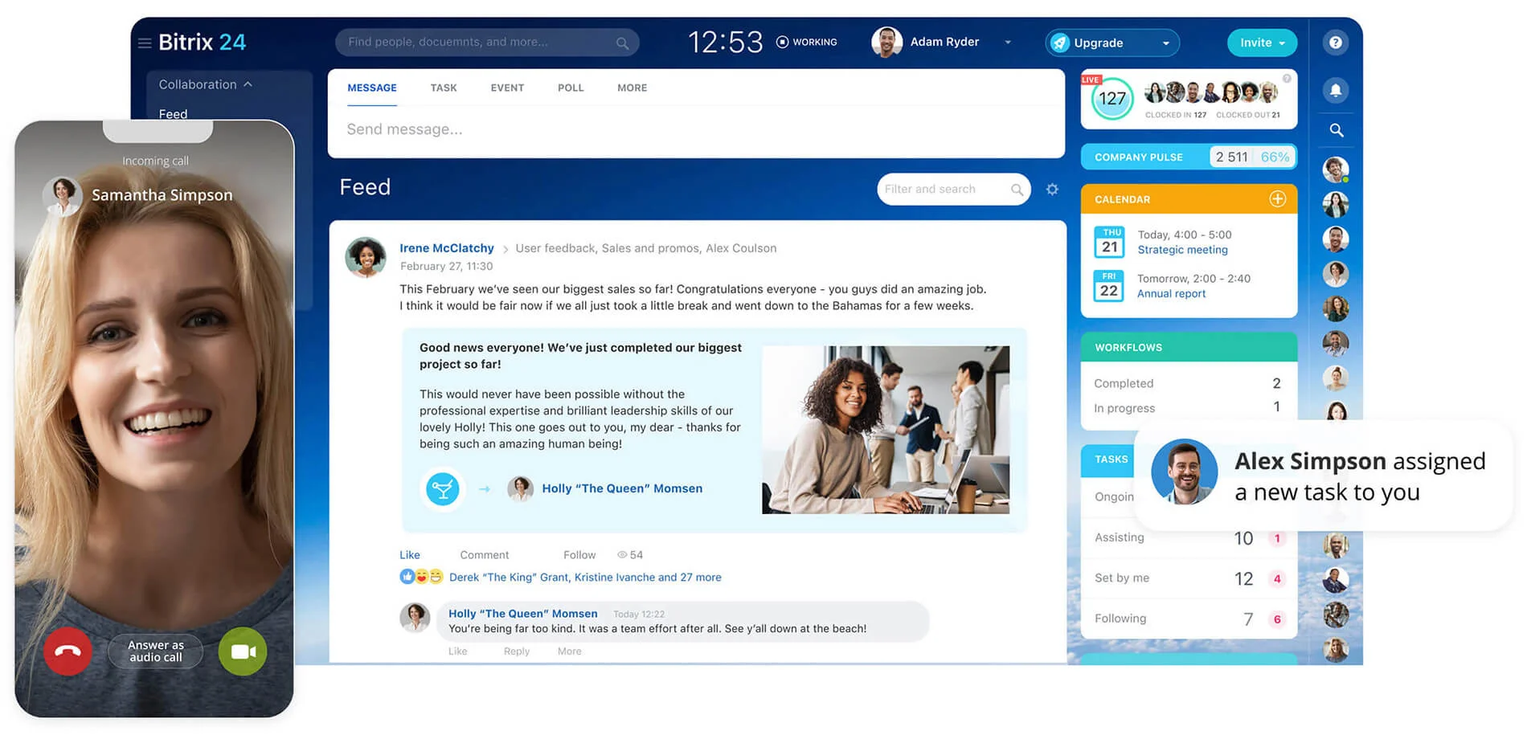Open the Strategic meeting event link
Image resolution: width=1527 pixels, height=735 pixels.
pyautogui.click(x=1182, y=250)
